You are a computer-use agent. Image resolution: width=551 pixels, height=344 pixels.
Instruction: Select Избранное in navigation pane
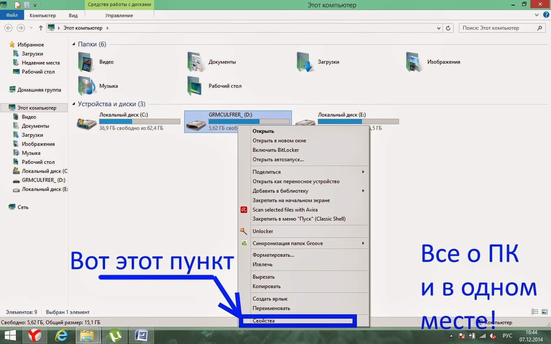pos(31,45)
